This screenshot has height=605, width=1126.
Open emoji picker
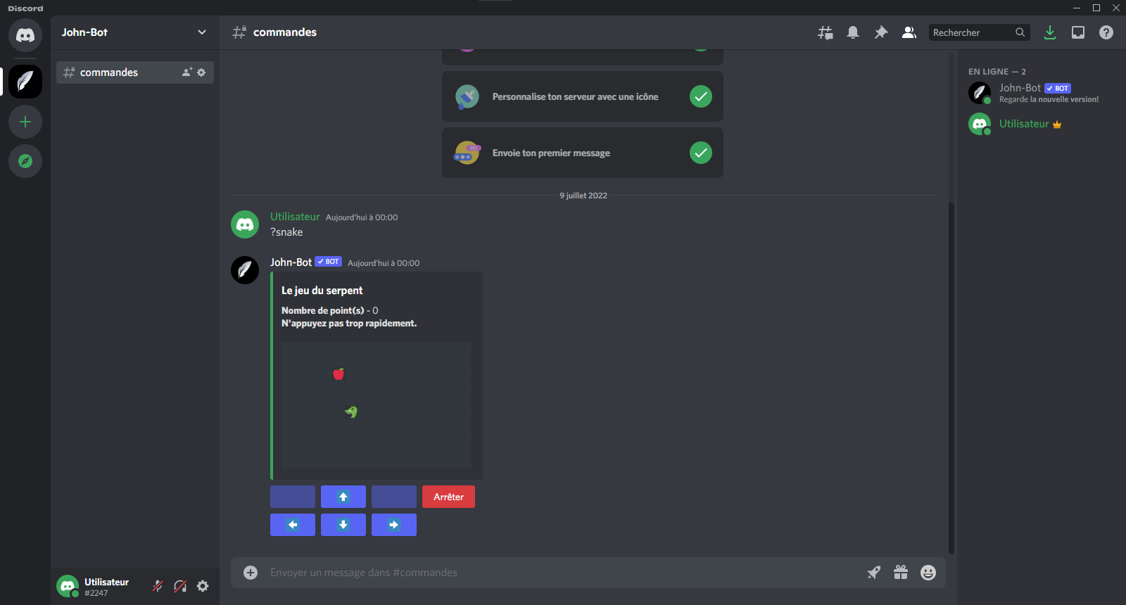pyautogui.click(x=928, y=573)
